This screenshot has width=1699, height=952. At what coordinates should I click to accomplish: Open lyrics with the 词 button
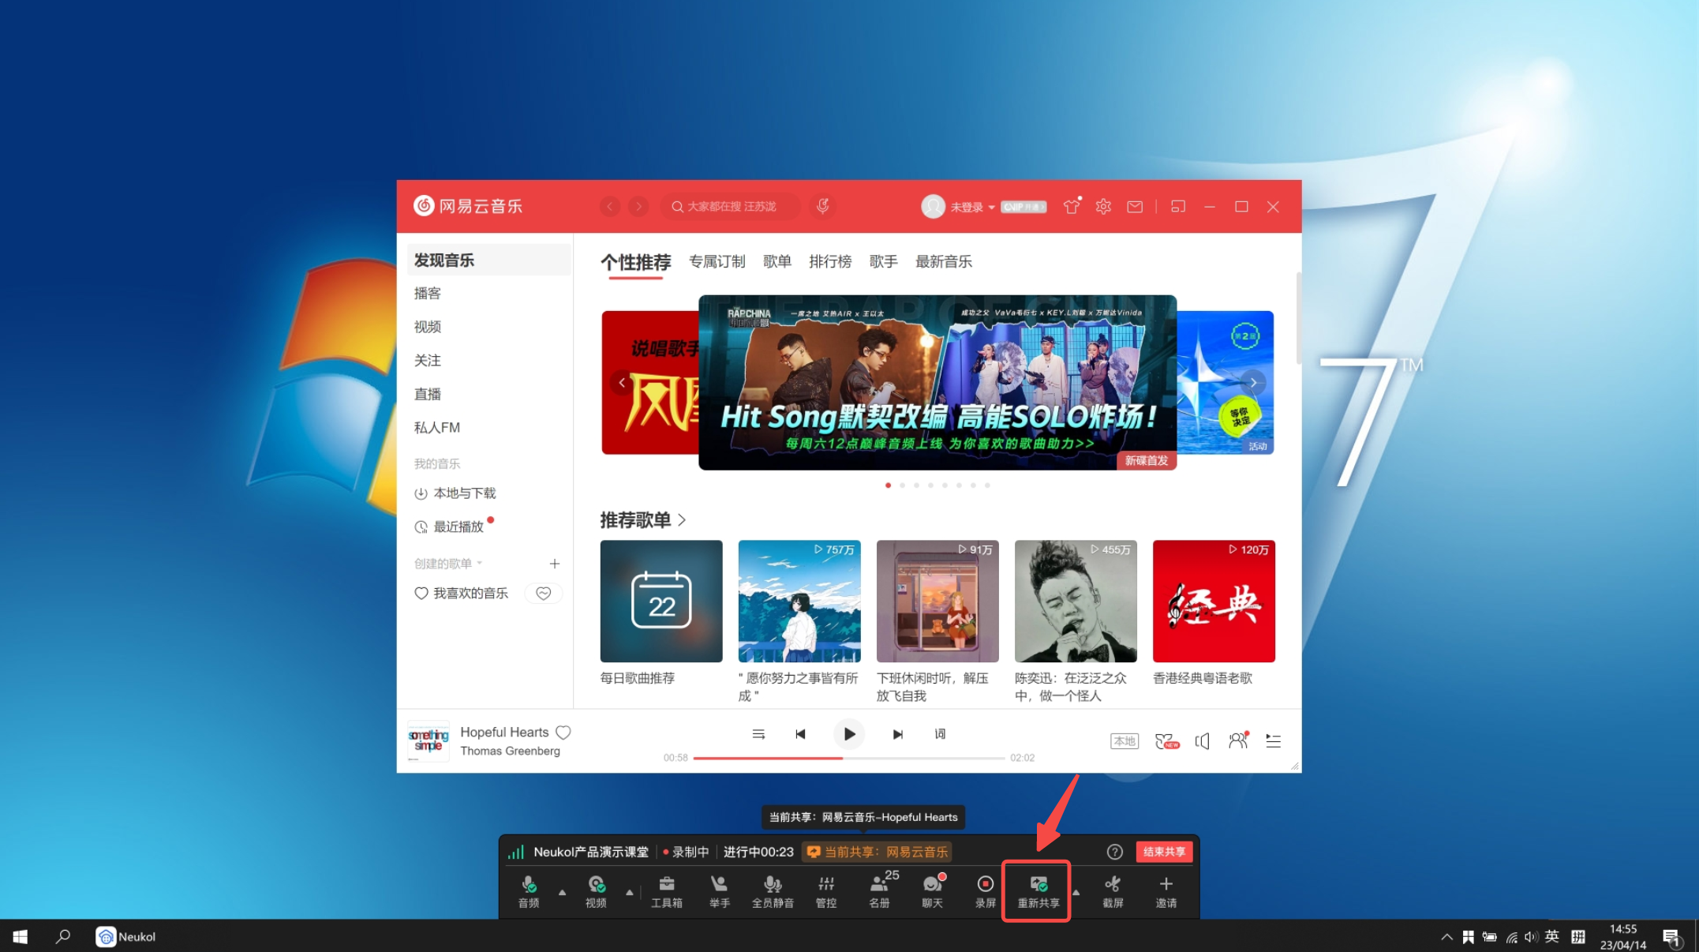point(940,734)
